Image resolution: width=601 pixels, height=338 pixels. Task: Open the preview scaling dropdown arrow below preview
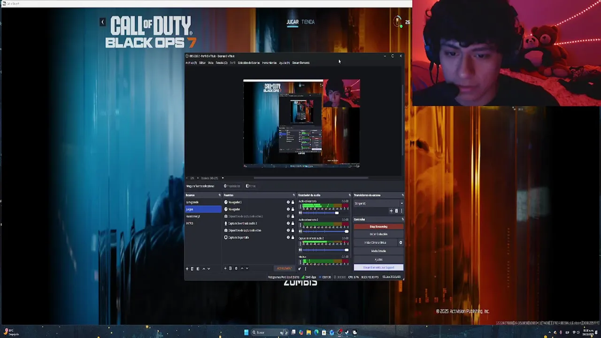coord(223,178)
